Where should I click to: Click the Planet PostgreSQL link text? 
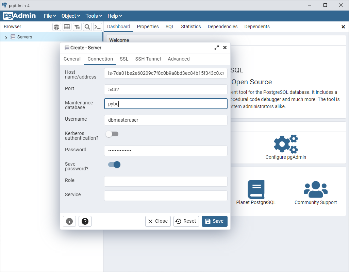(256, 202)
